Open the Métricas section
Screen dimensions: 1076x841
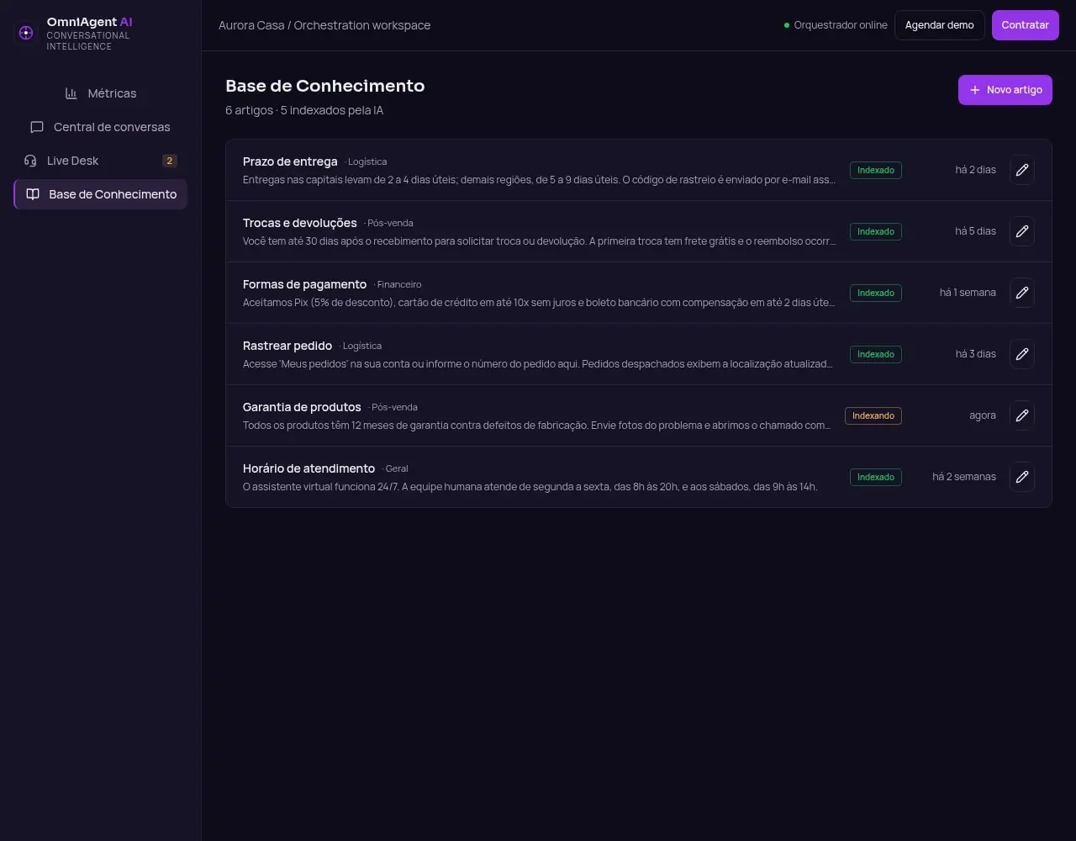coord(101,93)
